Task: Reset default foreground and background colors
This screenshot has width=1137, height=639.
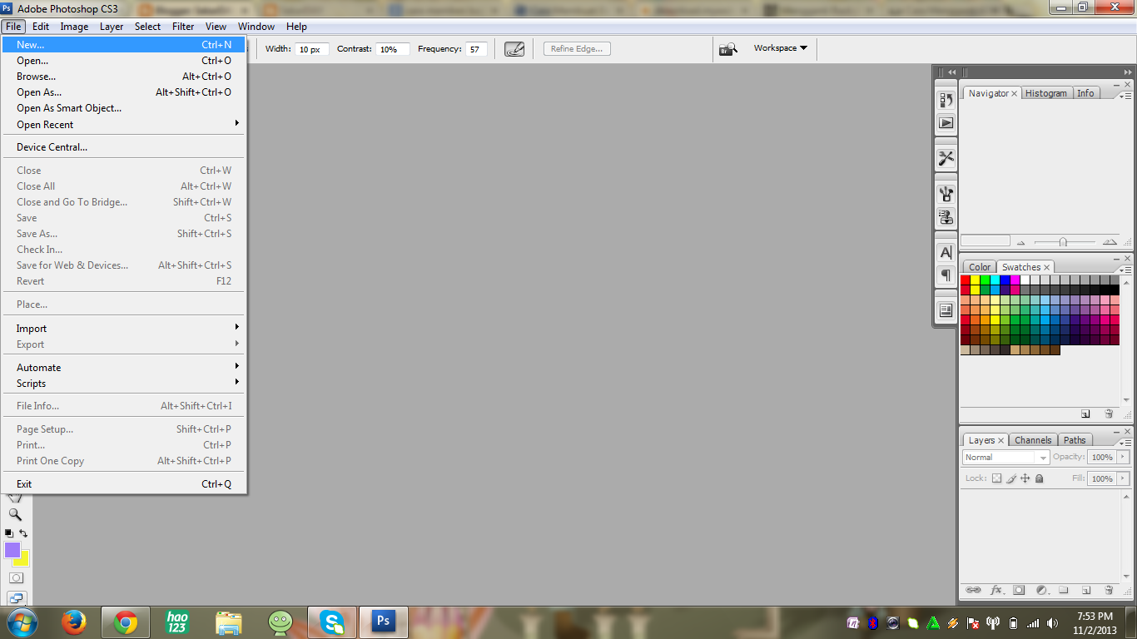Action: [9, 533]
